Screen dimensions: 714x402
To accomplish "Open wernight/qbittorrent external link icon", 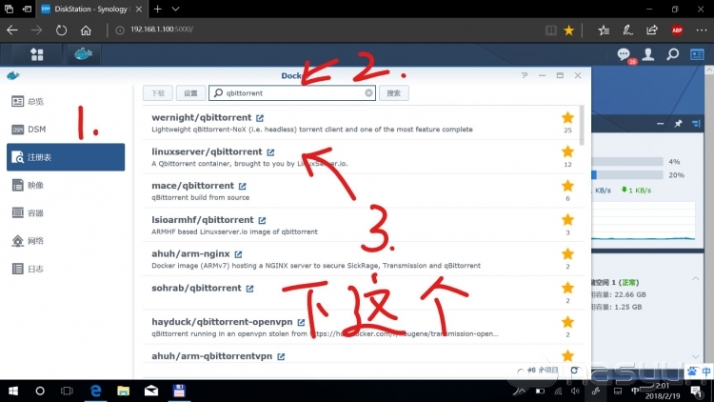I will coord(260,118).
